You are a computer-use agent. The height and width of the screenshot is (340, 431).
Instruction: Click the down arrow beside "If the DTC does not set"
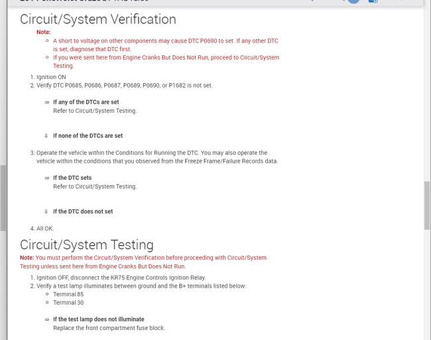tap(46, 212)
